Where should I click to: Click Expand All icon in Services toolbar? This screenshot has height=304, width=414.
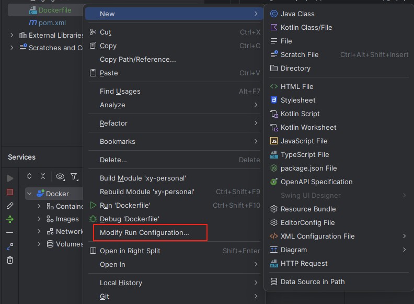[x=29, y=177]
